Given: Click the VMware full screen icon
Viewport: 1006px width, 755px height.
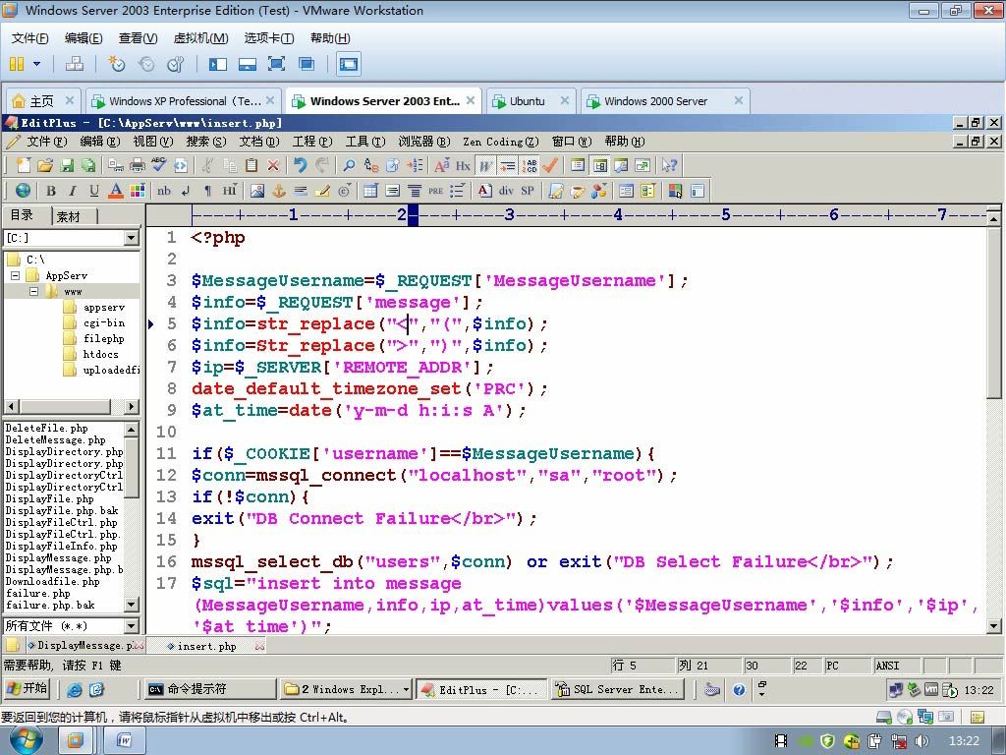Looking at the screenshot, I should point(276,64).
